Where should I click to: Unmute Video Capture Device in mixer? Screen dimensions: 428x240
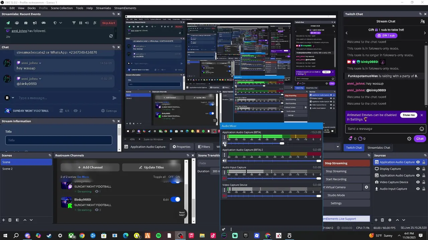(x=224, y=196)
